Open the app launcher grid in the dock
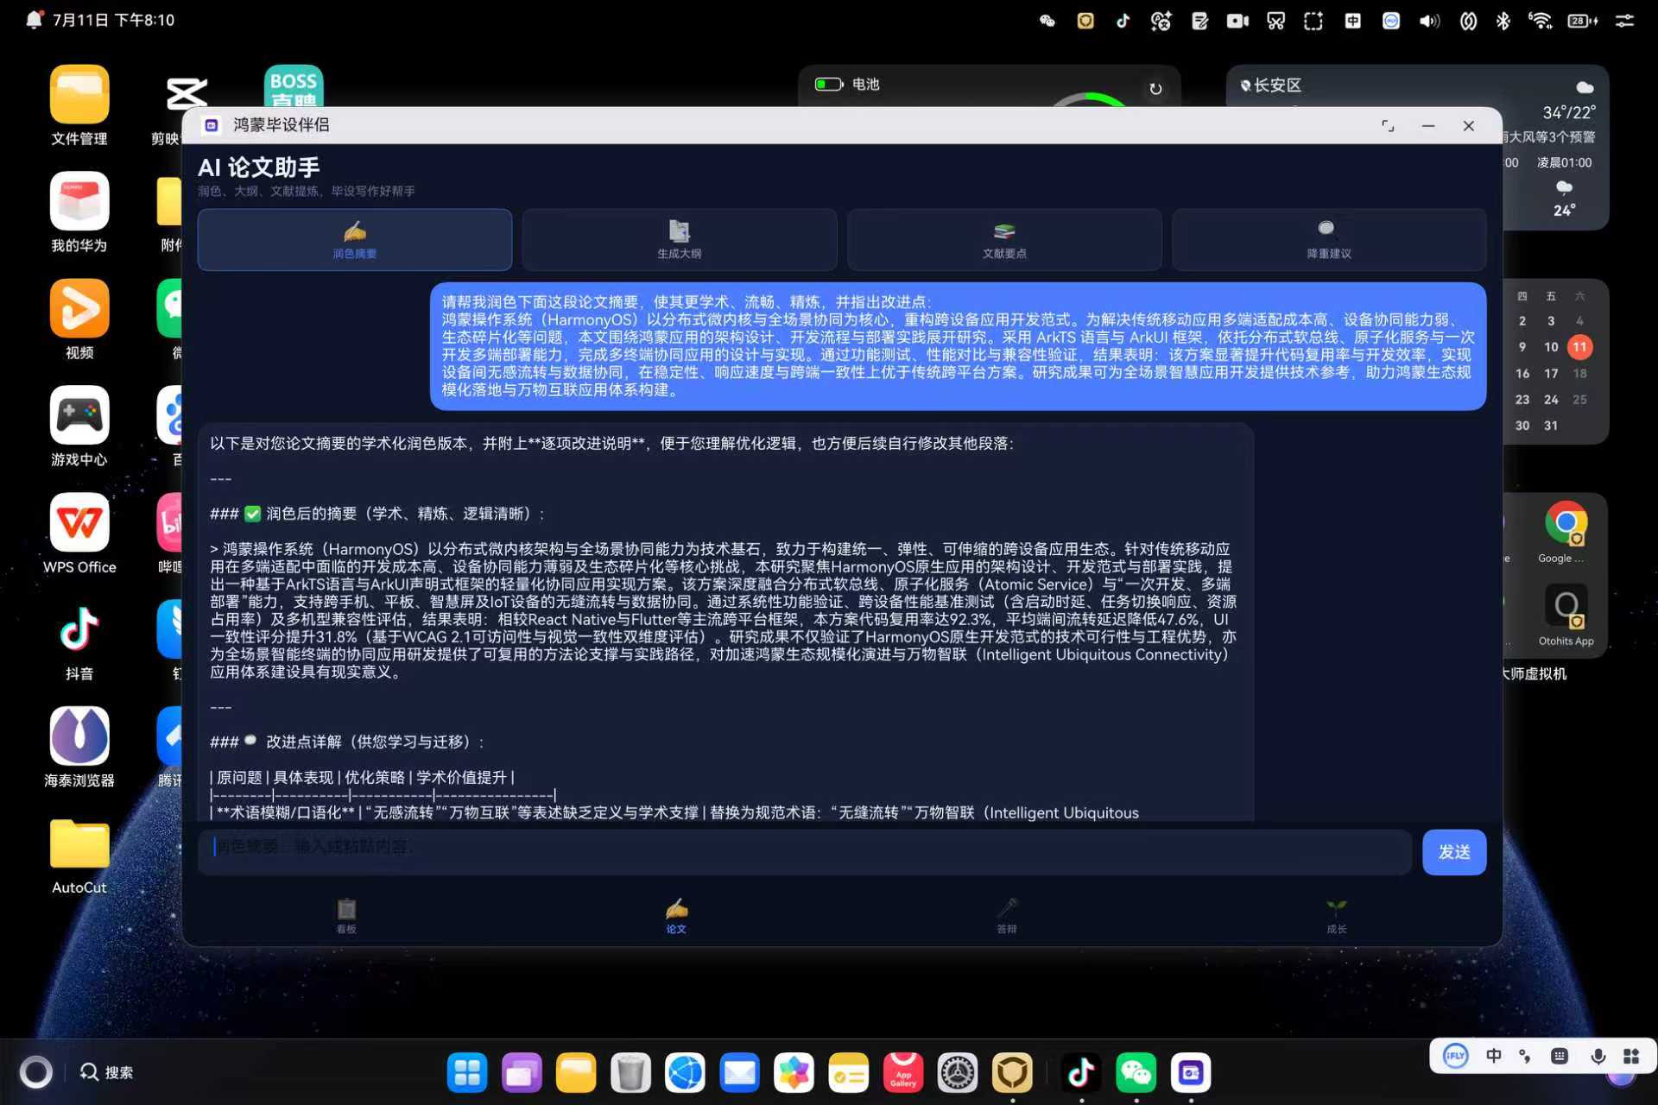The height and width of the screenshot is (1105, 1658). 467,1073
